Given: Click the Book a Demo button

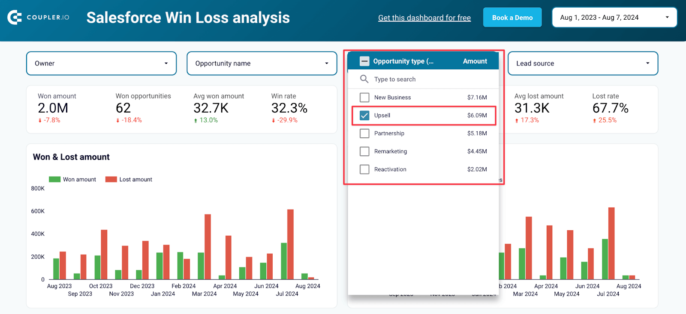Looking at the screenshot, I should [512, 18].
